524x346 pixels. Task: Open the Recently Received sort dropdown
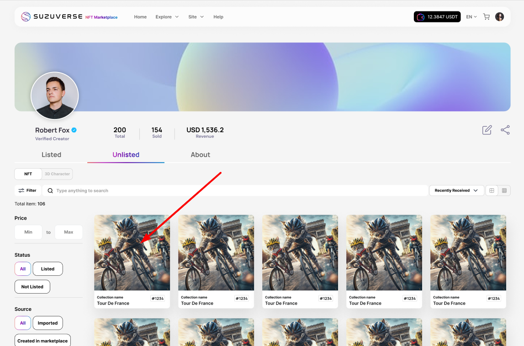pyautogui.click(x=456, y=191)
